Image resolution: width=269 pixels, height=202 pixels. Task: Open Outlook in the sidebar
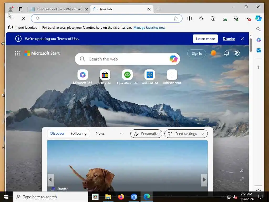point(258,50)
